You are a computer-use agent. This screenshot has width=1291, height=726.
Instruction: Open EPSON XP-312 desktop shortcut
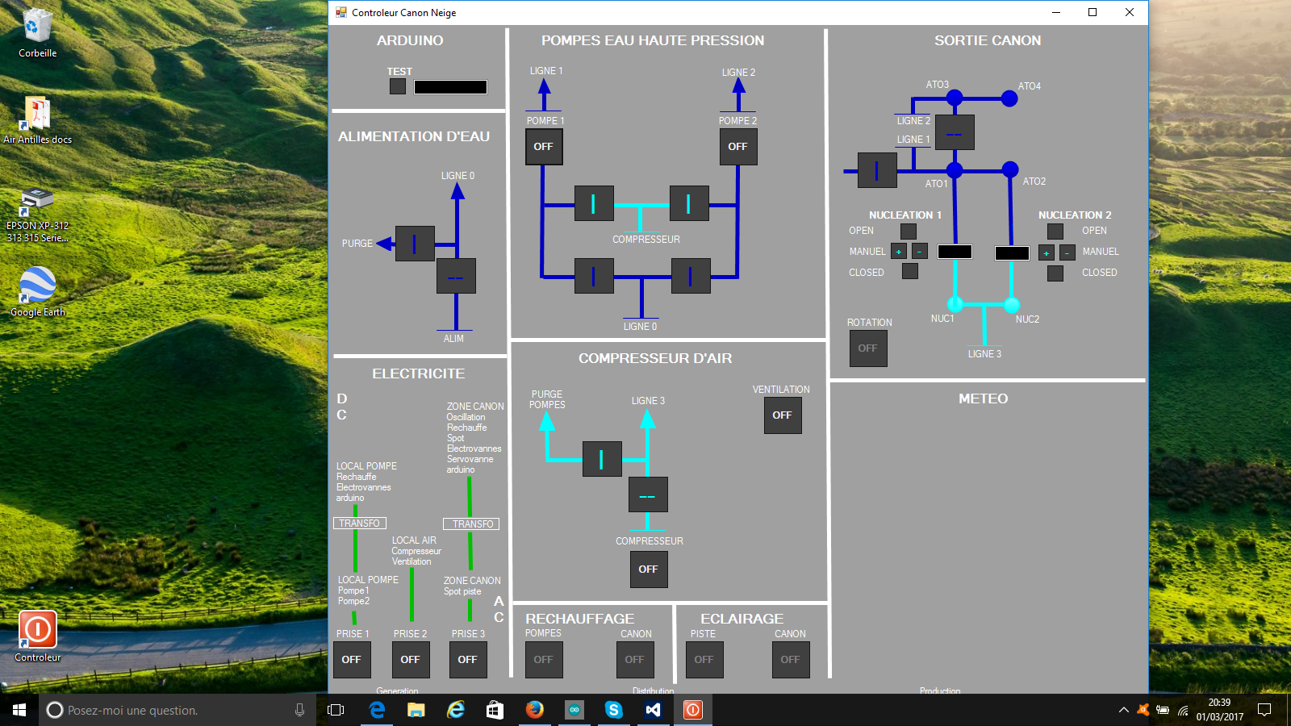click(x=38, y=215)
